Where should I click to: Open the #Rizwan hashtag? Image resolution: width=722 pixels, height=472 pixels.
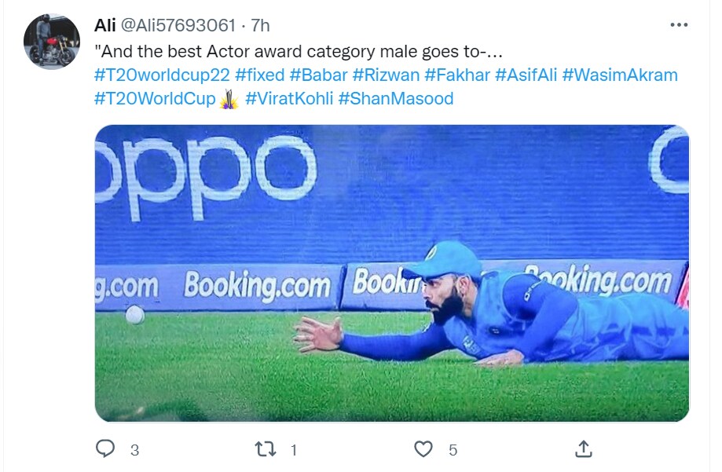click(x=385, y=75)
